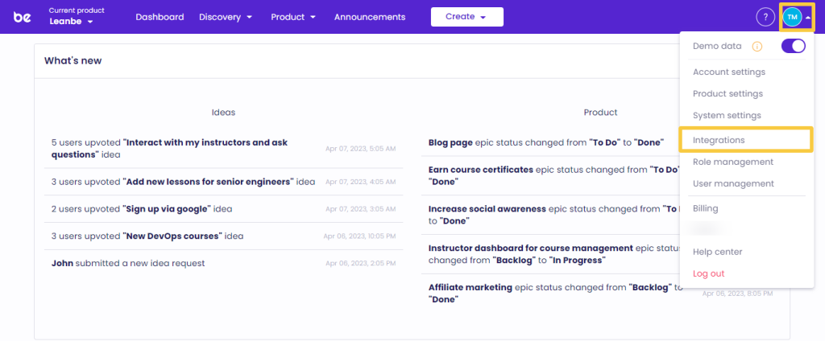The image size is (825, 341).
Task: Select Account settings from the menu
Action: (728, 72)
